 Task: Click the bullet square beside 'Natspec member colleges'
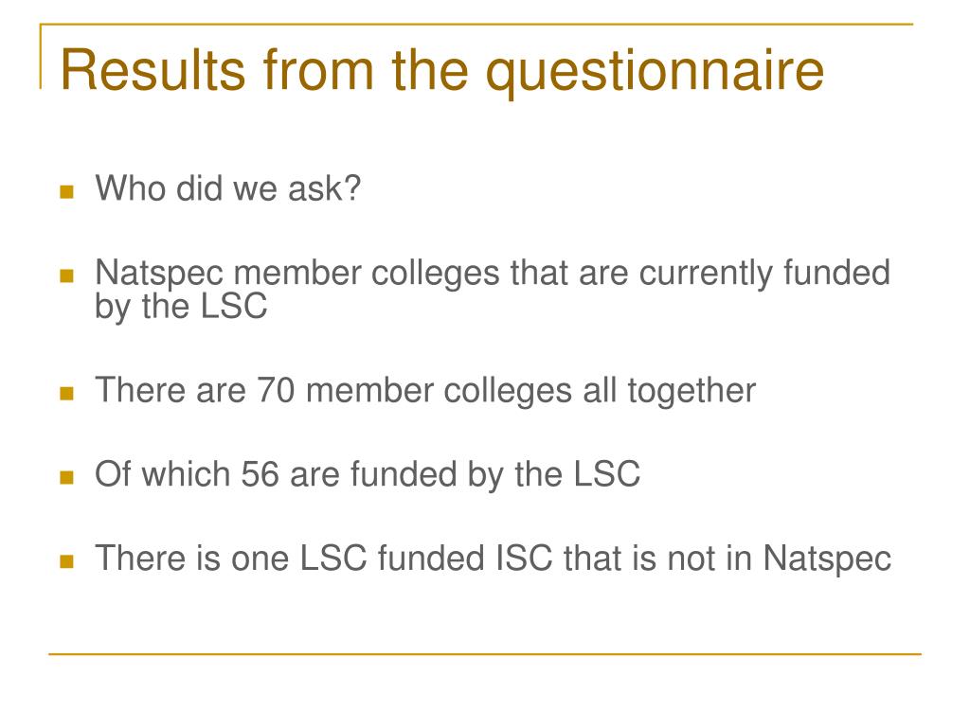point(67,275)
